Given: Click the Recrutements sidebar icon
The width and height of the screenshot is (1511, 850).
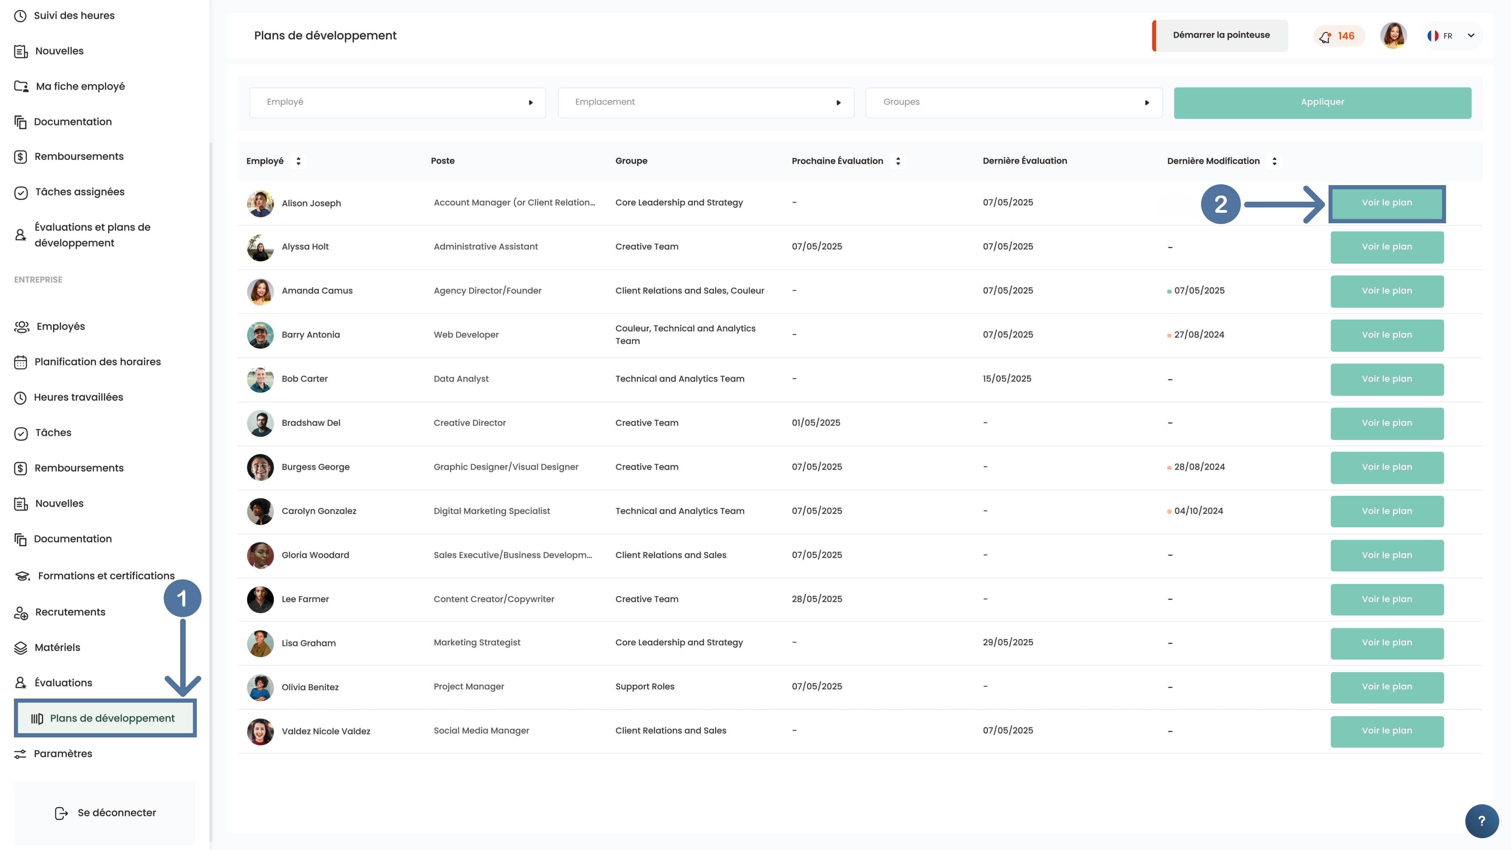Looking at the screenshot, I should pyautogui.click(x=21, y=612).
